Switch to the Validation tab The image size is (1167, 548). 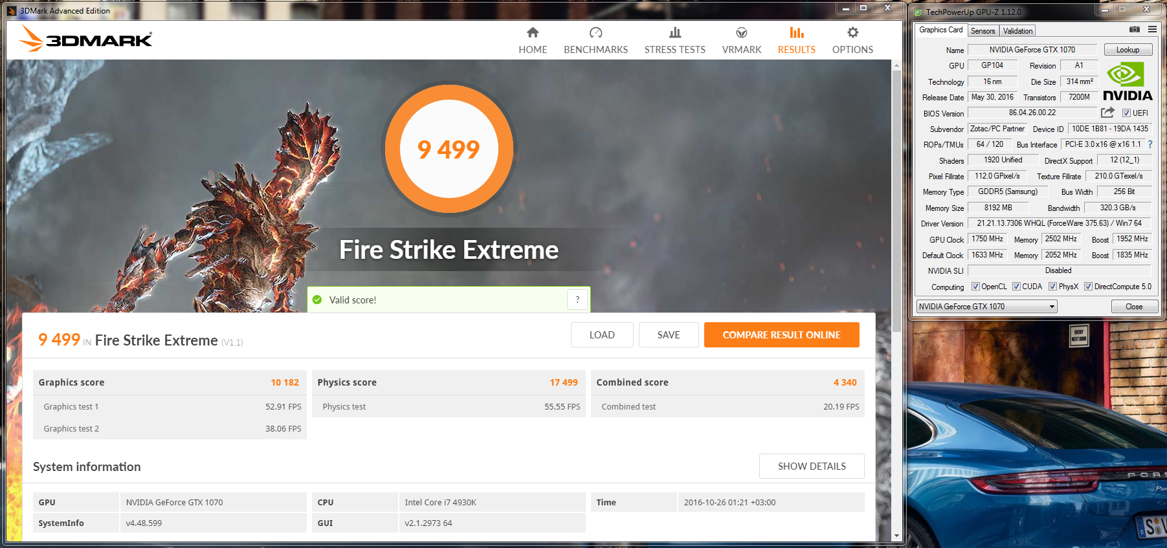pyautogui.click(x=1017, y=31)
